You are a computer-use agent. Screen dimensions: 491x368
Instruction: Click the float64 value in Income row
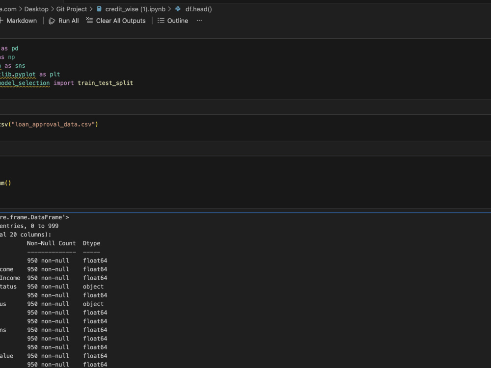(95, 278)
